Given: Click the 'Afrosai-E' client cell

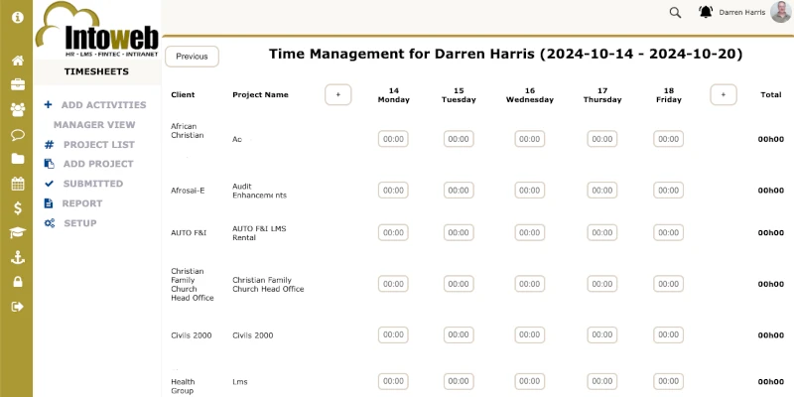Looking at the screenshot, I should 188,191.
